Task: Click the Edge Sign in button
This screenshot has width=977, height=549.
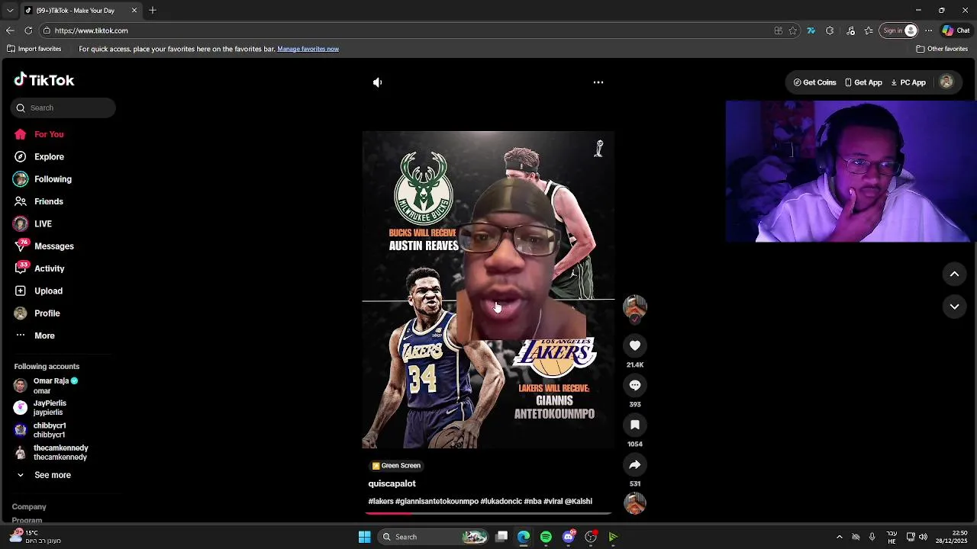Action: 900,30
